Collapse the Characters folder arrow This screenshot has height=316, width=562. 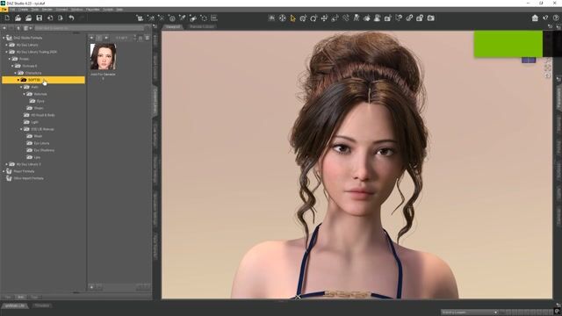click(x=15, y=73)
